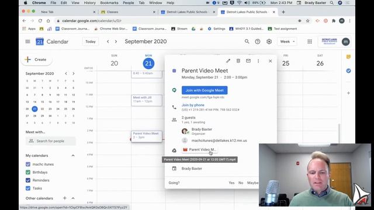Open the Chrome home page icon
The height and width of the screenshot is (210, 374).
click(x=48, y=21)
